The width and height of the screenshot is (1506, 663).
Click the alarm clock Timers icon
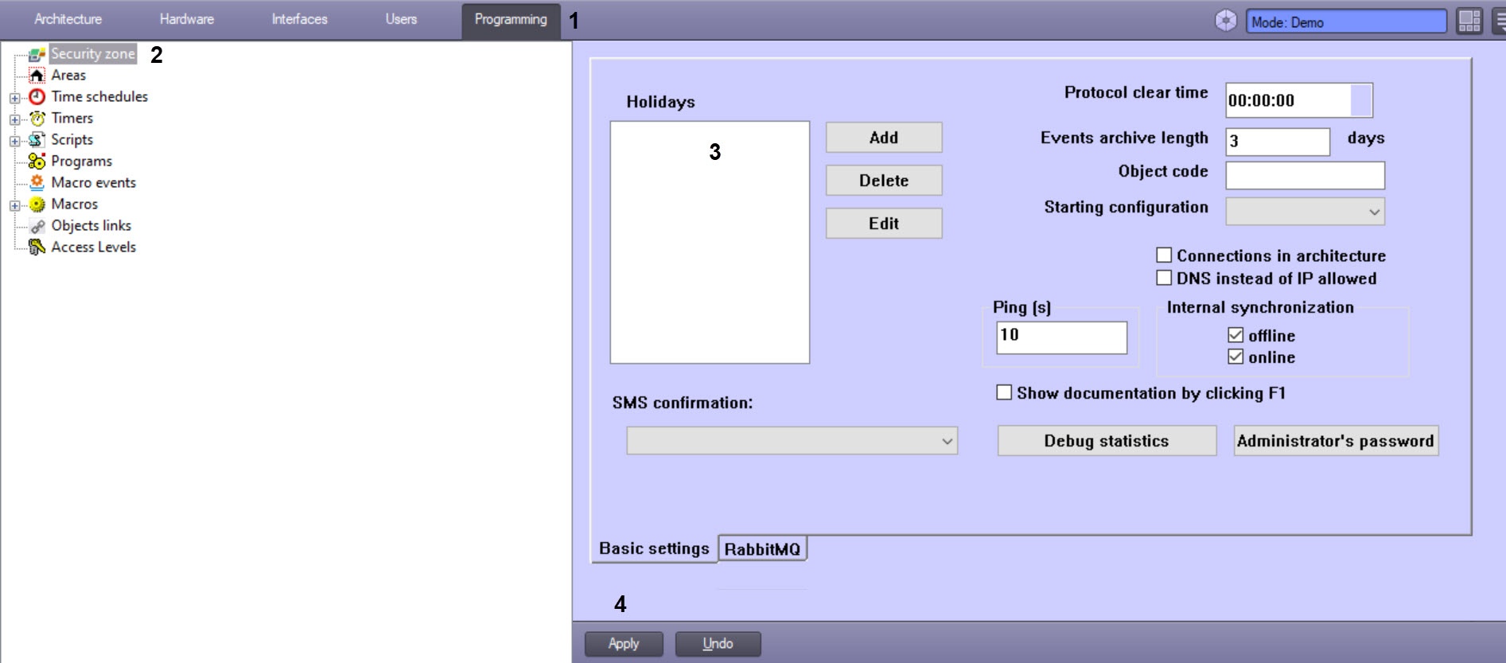pos(37,119)
